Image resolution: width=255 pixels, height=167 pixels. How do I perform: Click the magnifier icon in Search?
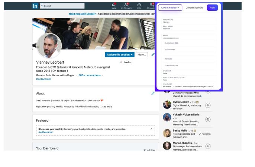click(x=42, y=6)
